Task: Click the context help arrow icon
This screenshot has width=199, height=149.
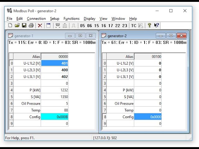Action: (x=156, y=25)
